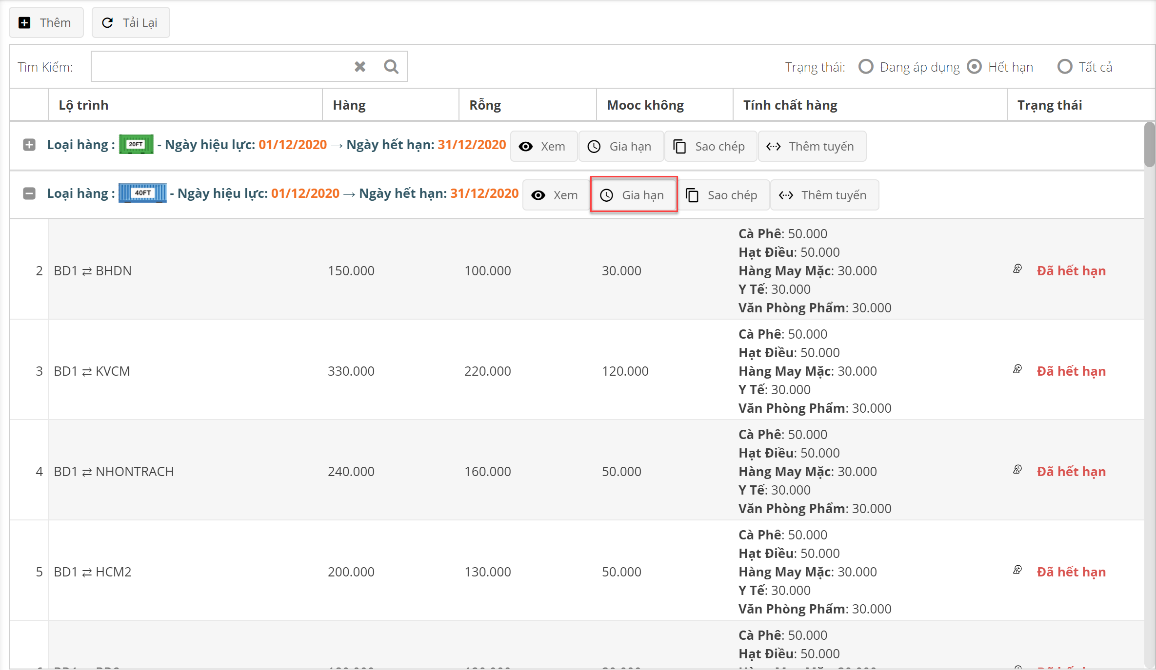Click the search magnifier icon

(x=391, y=67)
